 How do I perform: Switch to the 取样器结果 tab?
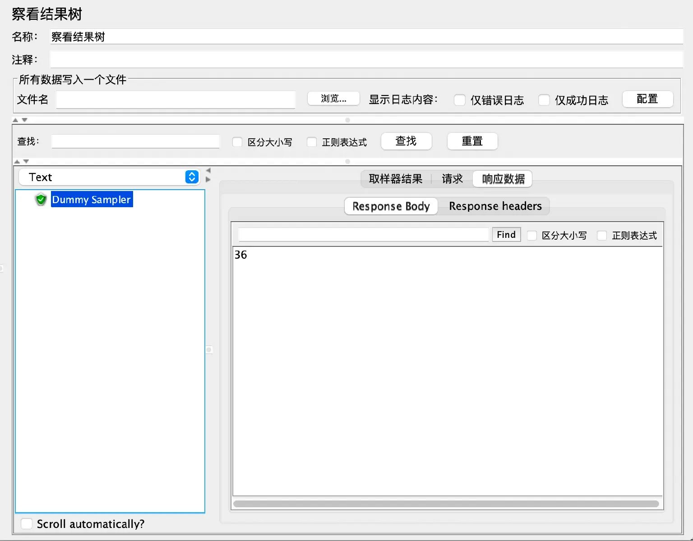click(x=395, y=179)
